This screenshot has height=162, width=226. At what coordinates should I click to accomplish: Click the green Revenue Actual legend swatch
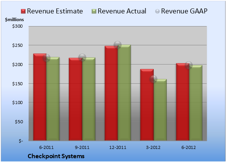coord(94,12)
